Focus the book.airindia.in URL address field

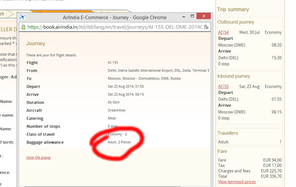coord(115,27)
